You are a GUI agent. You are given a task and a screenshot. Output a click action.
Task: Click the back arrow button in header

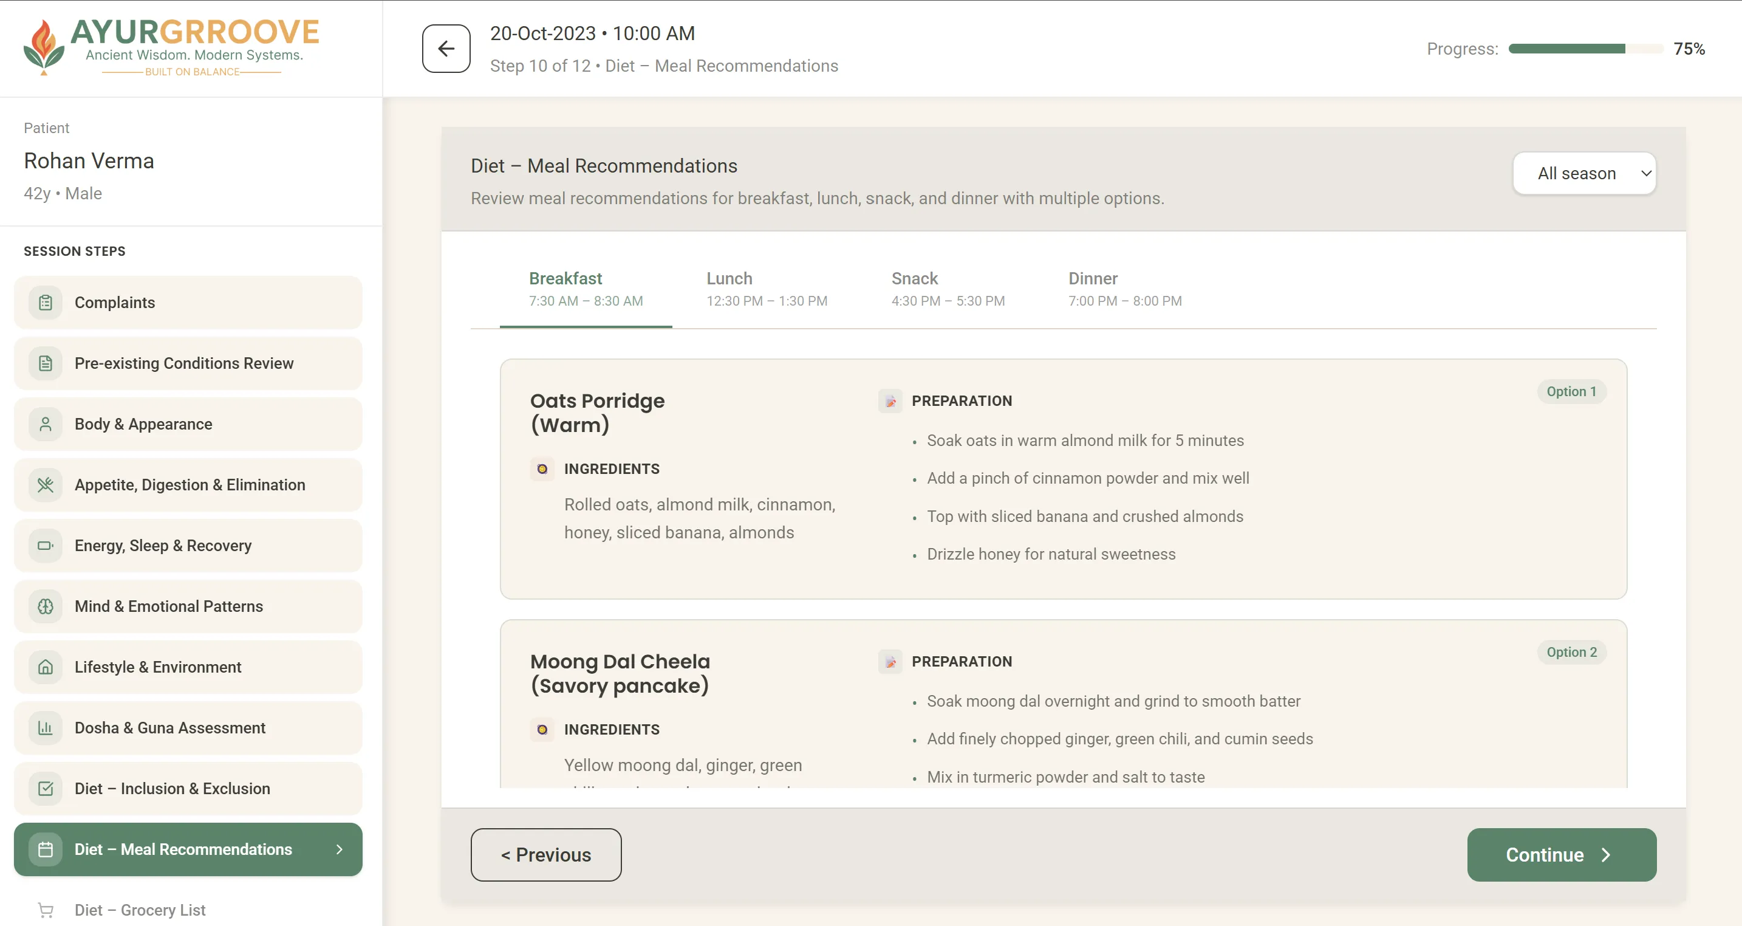tap(446, 49)
